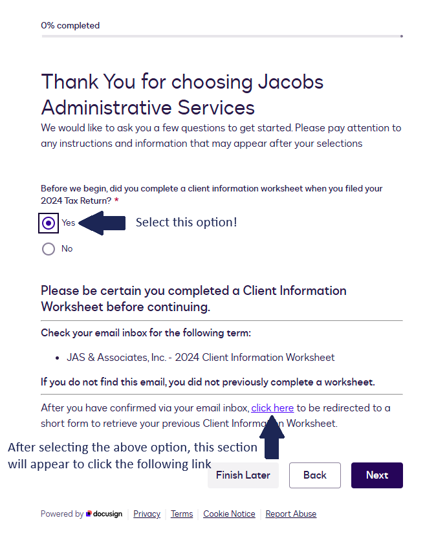This screenshot has width=447, height=553.
Task: Click the upward arrow below 'click here'
Action: [272, 437]
